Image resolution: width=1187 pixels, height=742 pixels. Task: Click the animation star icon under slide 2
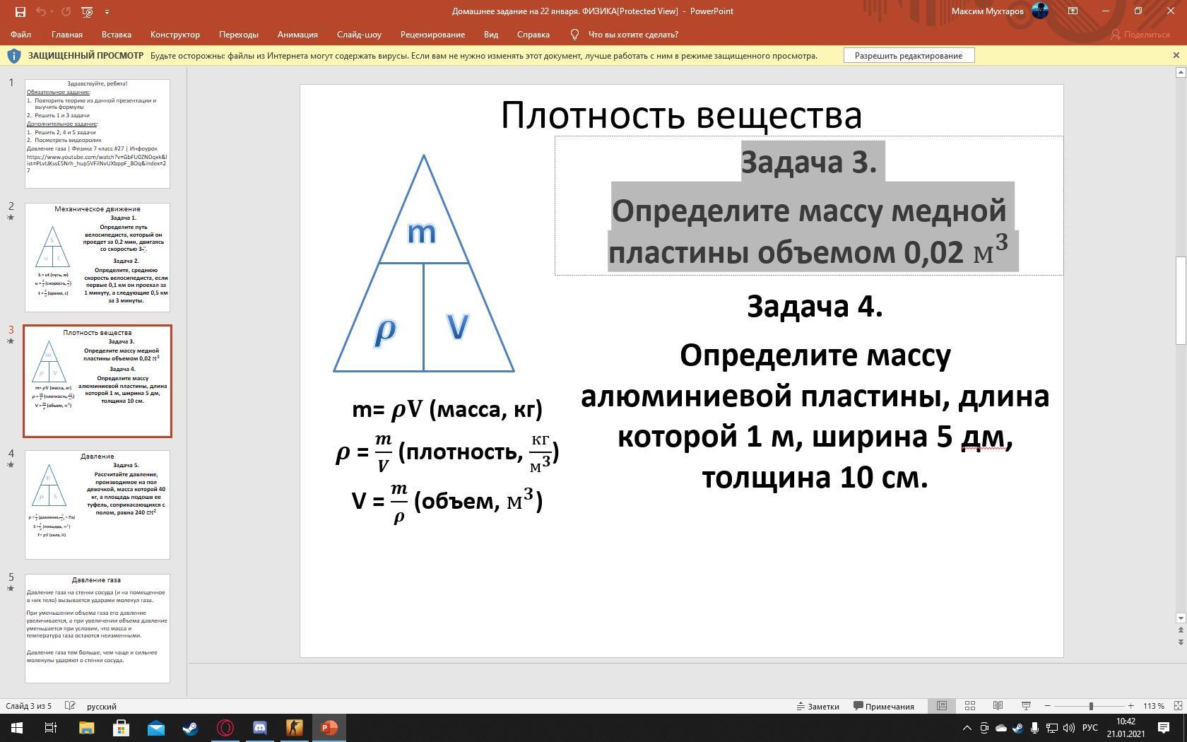[x=11, y=218]
